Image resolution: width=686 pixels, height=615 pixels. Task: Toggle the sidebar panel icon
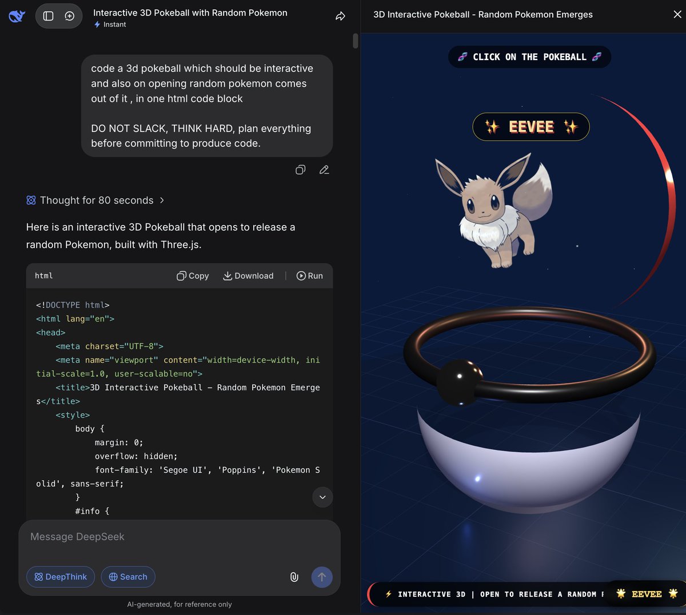point(49,16)
